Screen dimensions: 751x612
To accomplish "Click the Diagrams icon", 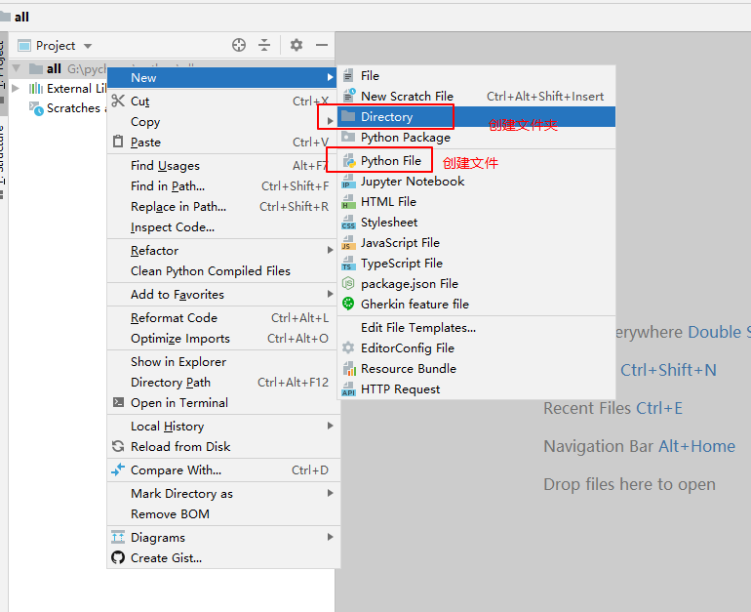I will 118,537.
